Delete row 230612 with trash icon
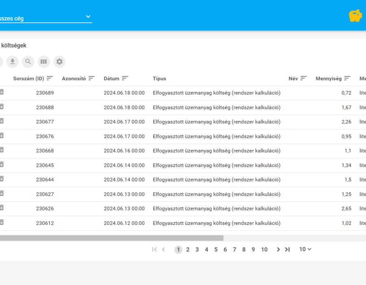 pos(2,222)
